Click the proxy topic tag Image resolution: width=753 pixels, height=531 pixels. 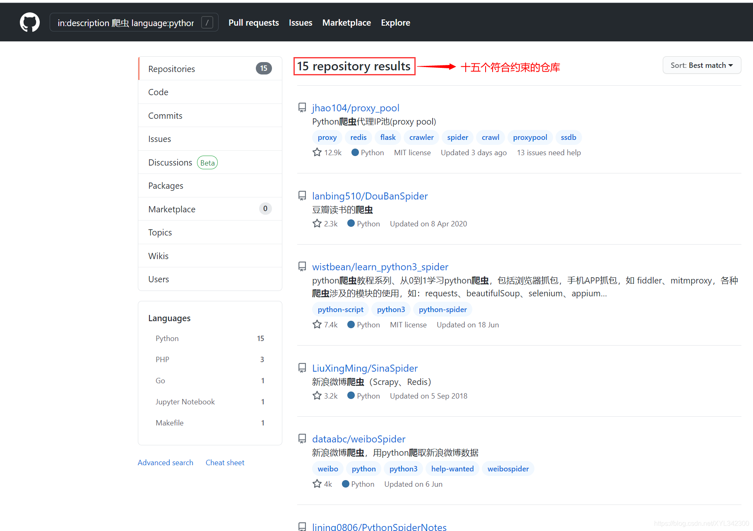click(327, 137)
